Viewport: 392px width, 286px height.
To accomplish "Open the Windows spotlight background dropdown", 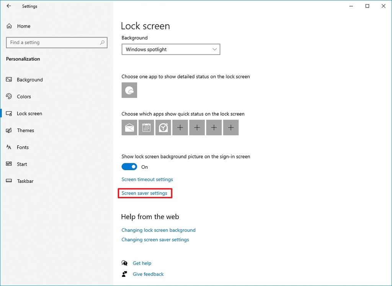I will 170,49.
